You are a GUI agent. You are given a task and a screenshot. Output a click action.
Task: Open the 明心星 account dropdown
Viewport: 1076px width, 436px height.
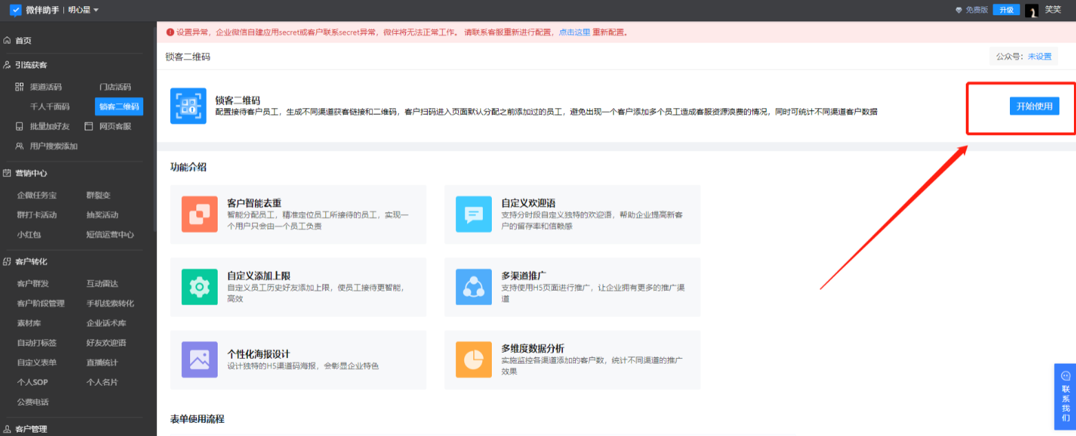pyautogui.click(x=84, y=10)
